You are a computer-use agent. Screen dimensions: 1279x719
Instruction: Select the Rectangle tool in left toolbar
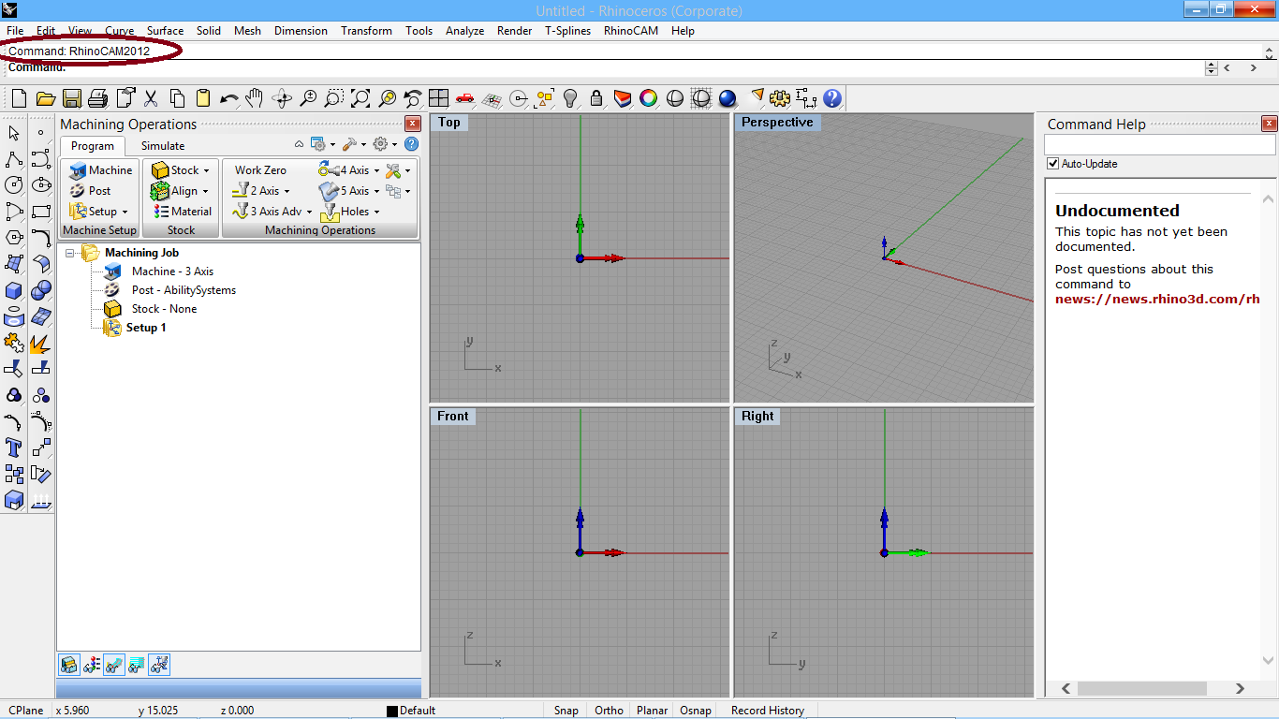40,212
